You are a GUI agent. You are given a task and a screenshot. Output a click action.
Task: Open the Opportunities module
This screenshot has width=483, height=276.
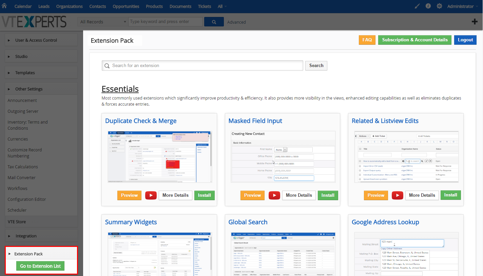coord(126,6)
